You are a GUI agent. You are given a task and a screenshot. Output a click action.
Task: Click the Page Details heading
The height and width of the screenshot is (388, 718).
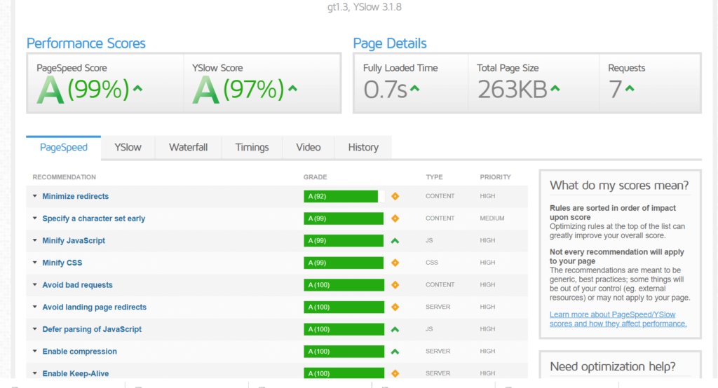click(390, 43)
